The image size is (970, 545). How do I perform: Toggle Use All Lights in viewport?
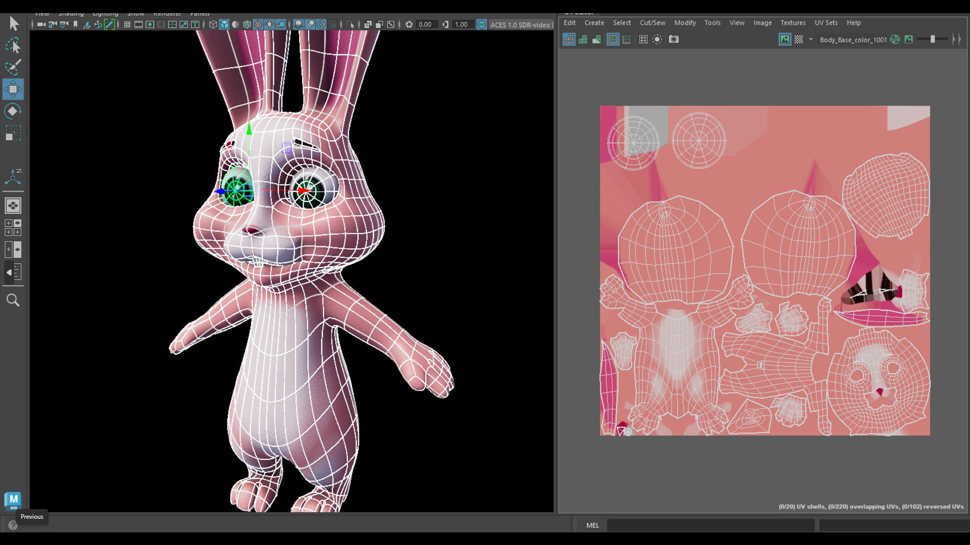point(269,24)
